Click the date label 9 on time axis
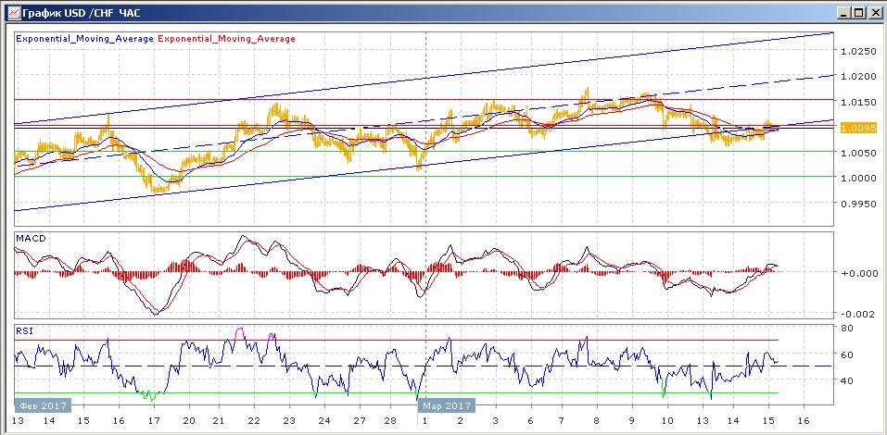The height and width of the screenshot is (435, 887). [x=632, y=421]
